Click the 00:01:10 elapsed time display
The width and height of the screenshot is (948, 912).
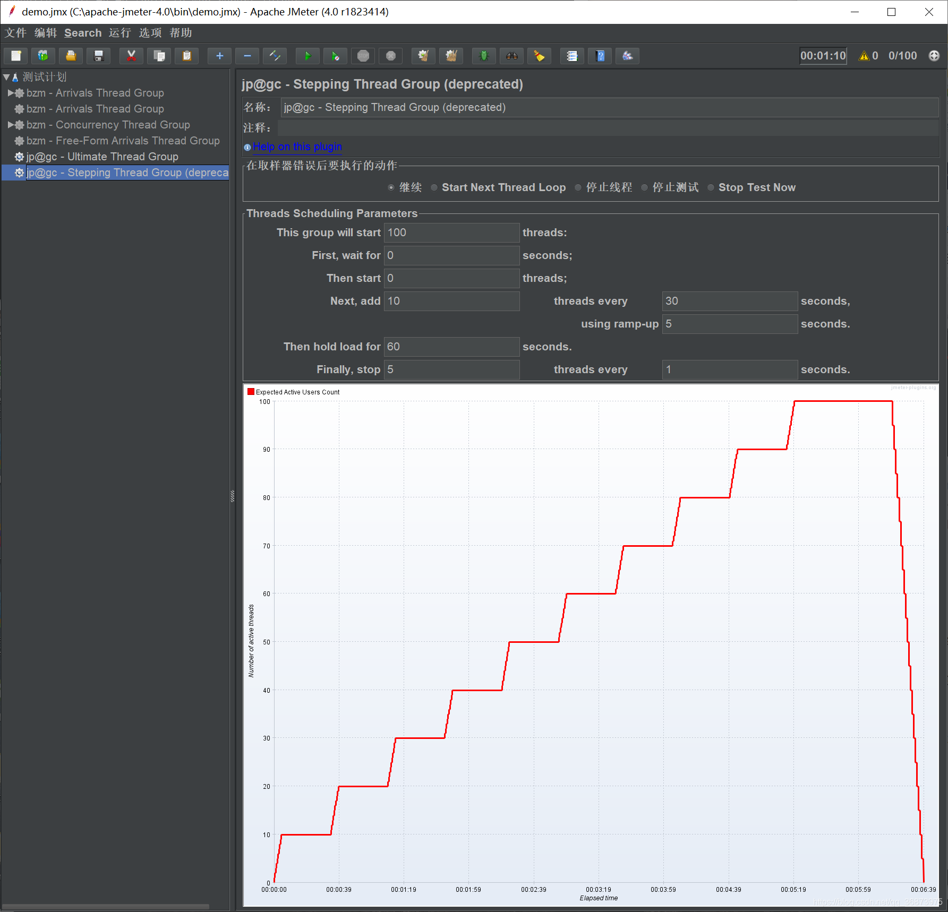[823, 56]
